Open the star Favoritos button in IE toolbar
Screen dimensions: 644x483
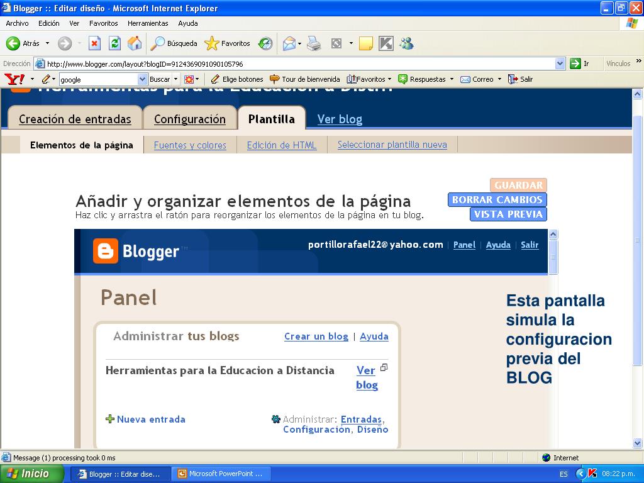coord(227,43)
